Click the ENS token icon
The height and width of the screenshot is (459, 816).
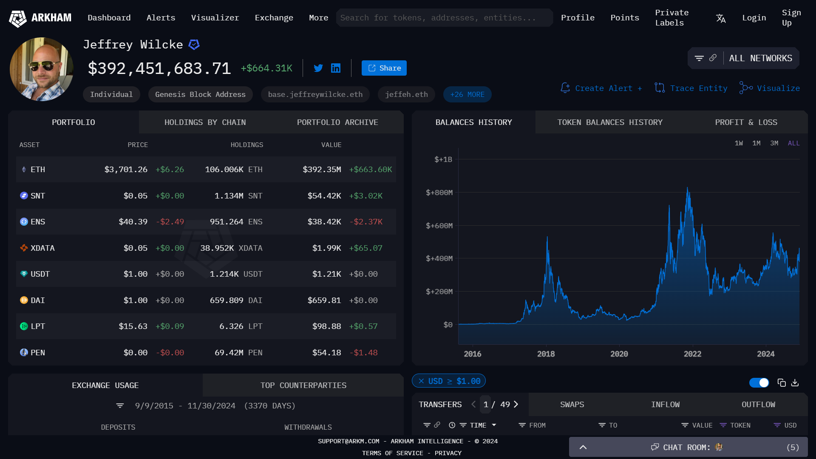(24, 222)
